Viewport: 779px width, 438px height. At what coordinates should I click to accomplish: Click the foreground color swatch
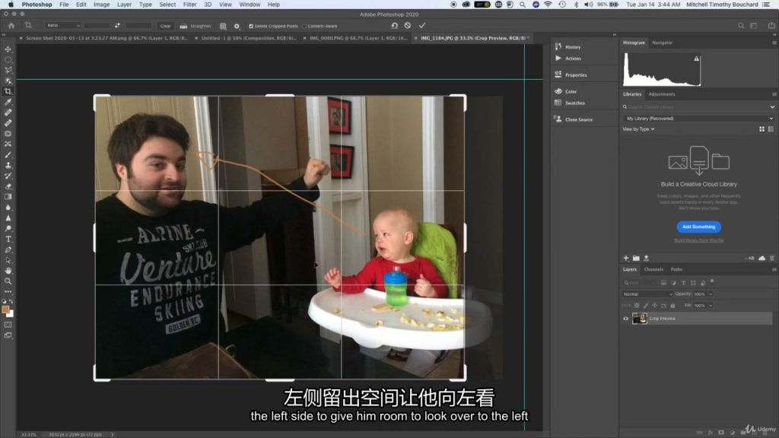click(5, 309)
